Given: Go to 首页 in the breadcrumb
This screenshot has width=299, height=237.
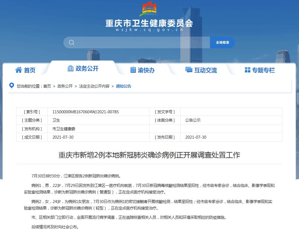Looking at the screenshot, I should pos(47,86).
